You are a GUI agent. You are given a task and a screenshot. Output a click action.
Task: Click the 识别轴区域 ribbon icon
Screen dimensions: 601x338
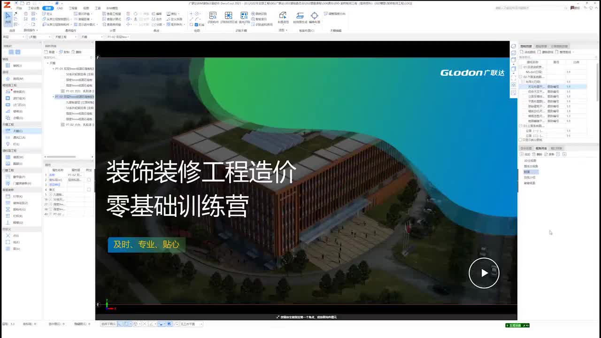pos(228,18)
